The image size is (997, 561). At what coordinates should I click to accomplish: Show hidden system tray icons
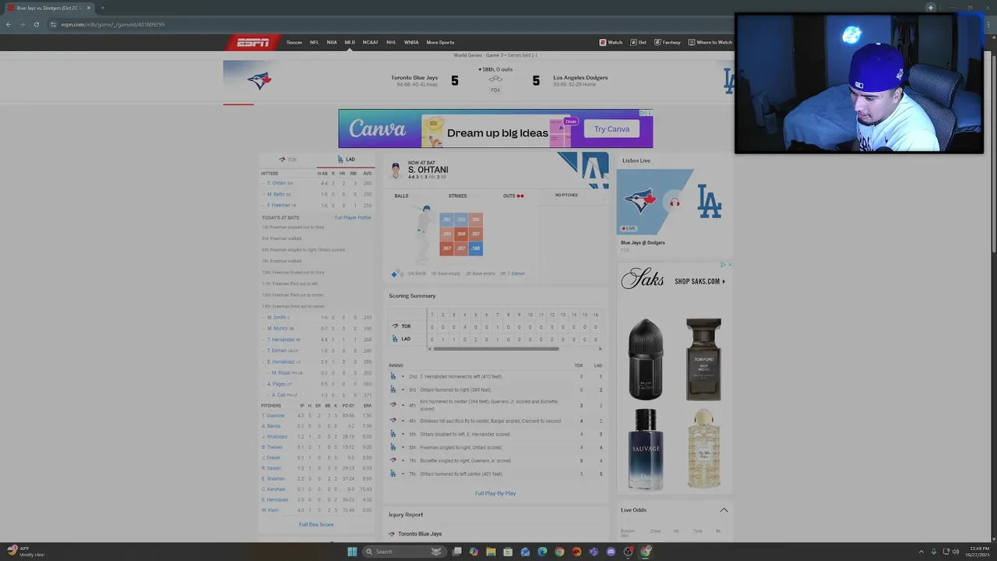[921, 552]
